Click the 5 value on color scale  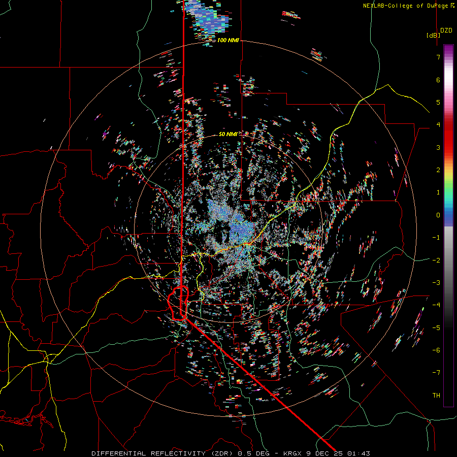[x=438, y=102]
